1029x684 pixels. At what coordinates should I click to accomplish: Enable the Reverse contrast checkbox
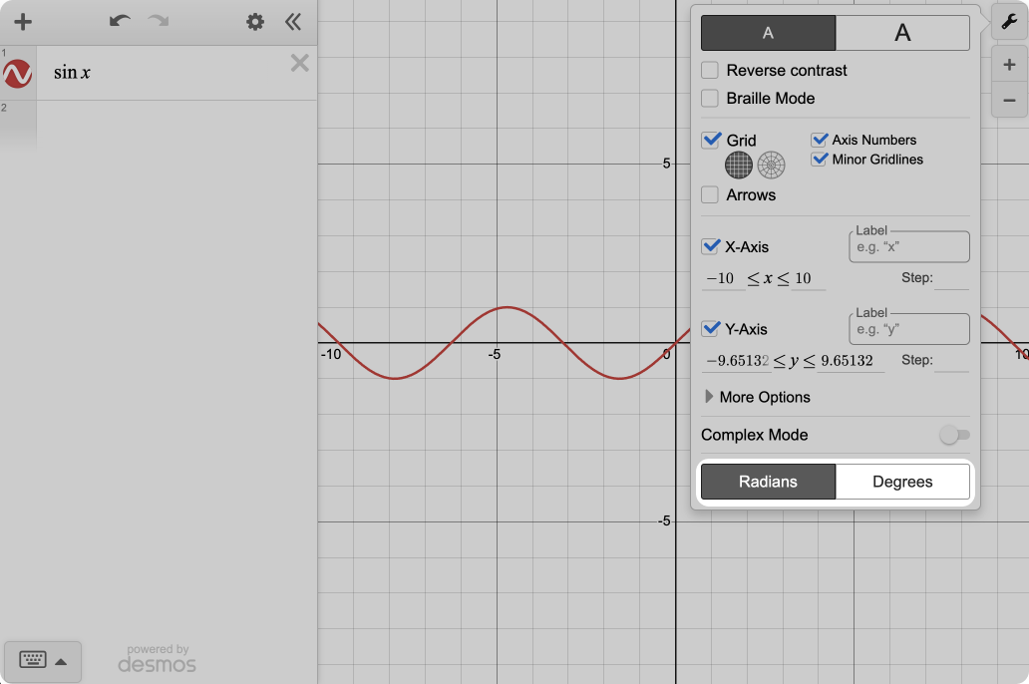pyautogui.click(x=710, y=71)
